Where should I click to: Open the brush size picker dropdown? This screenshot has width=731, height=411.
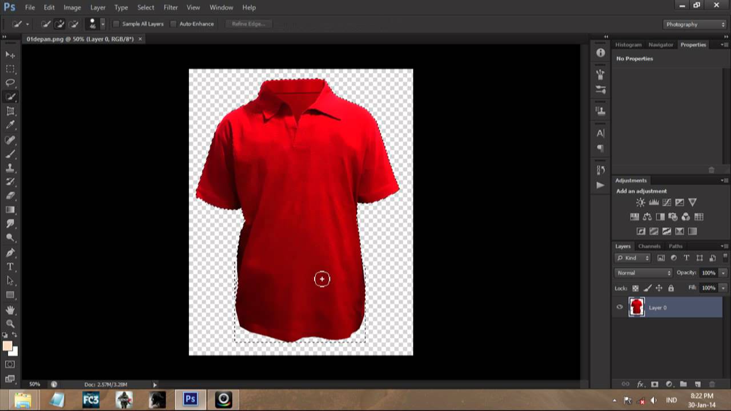103,24
